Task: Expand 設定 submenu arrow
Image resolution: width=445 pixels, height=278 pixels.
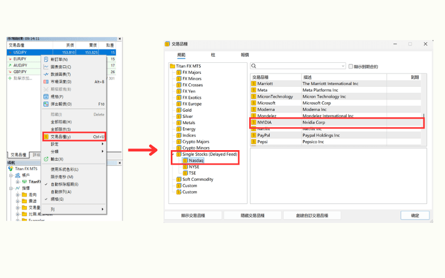Action: pos(102,144)
